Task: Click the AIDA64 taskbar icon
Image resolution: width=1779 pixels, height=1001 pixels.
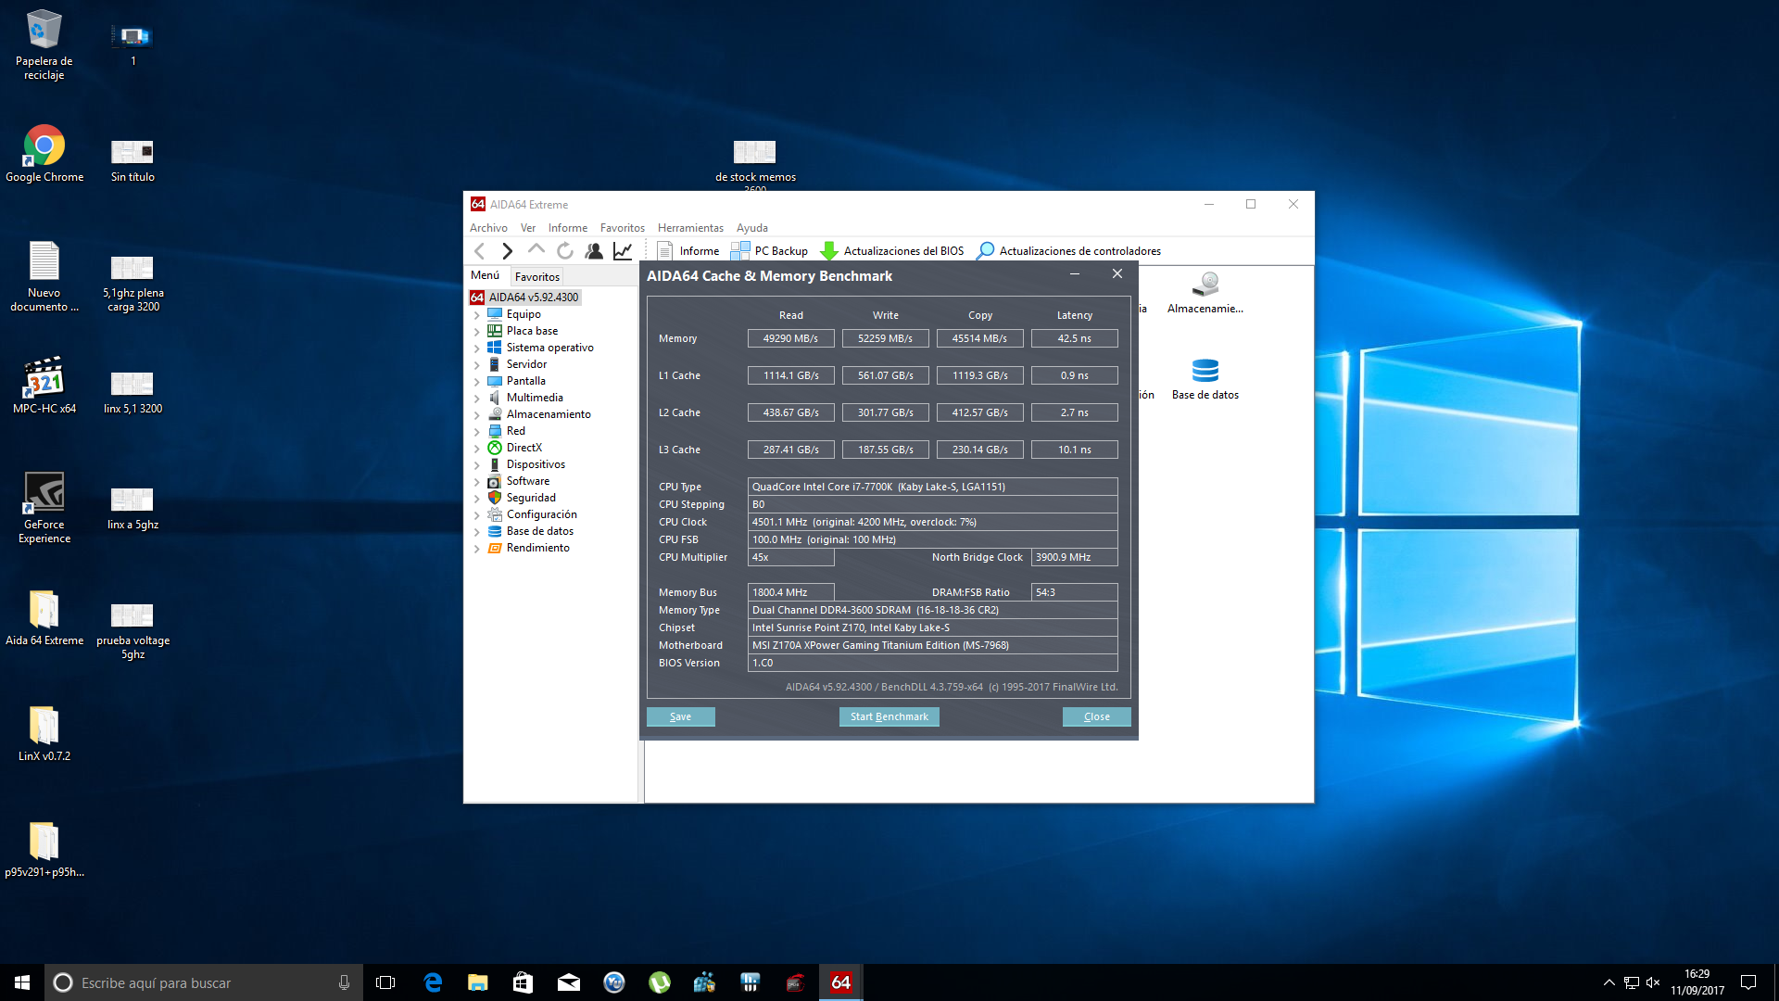Action: 841,982
